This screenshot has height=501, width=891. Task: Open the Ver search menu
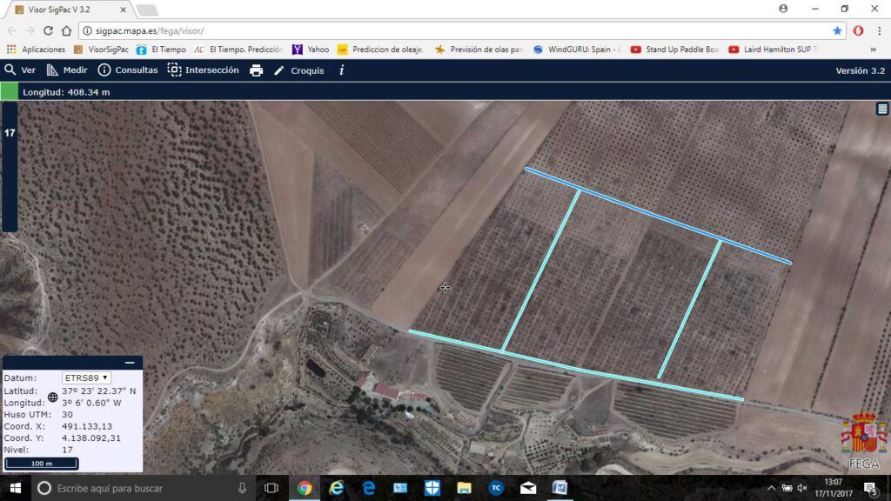click(x=20, y=70)
